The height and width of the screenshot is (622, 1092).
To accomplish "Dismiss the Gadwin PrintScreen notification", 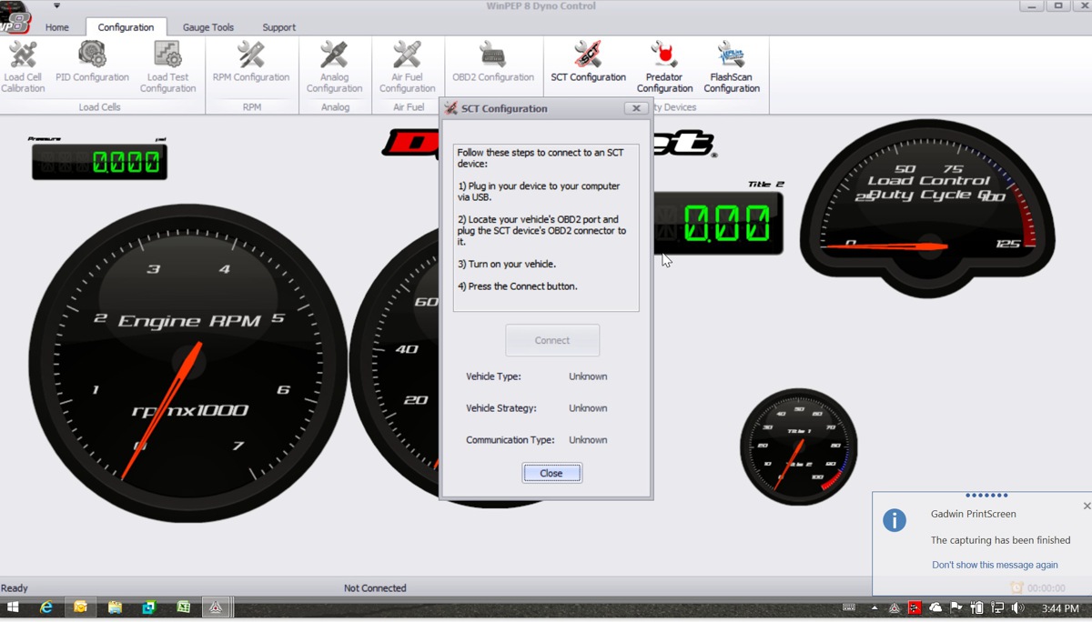I will tap(1087, 506).
